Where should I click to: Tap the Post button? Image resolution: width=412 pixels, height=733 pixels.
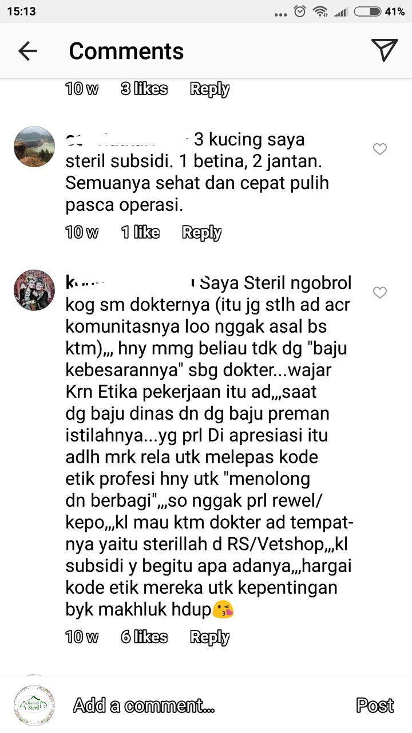coord(375,705)
